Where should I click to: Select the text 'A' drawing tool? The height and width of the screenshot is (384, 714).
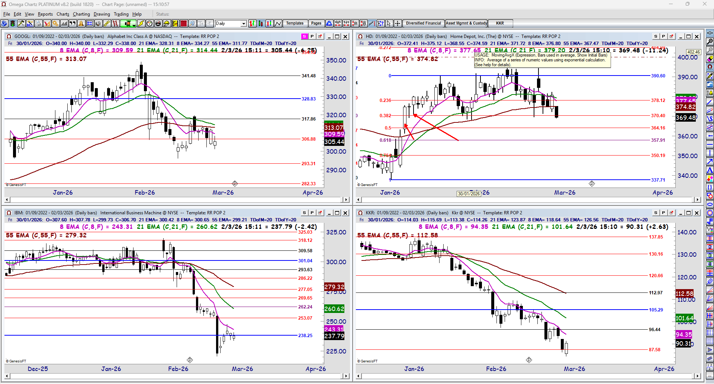(x=710, y=170)
